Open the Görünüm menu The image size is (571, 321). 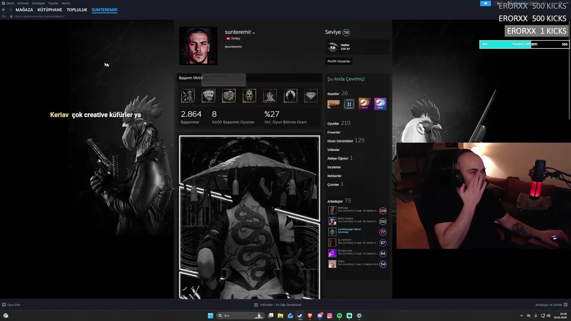coord(23,3)
